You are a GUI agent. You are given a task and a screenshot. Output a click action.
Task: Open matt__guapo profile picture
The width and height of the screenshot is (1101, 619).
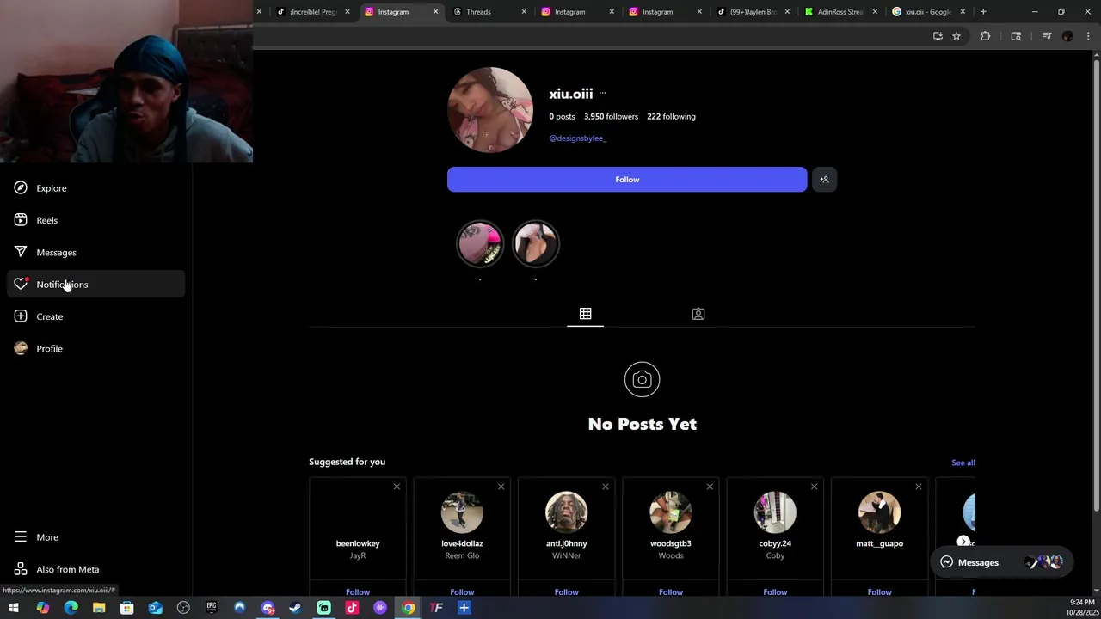(x=880, y=512)
